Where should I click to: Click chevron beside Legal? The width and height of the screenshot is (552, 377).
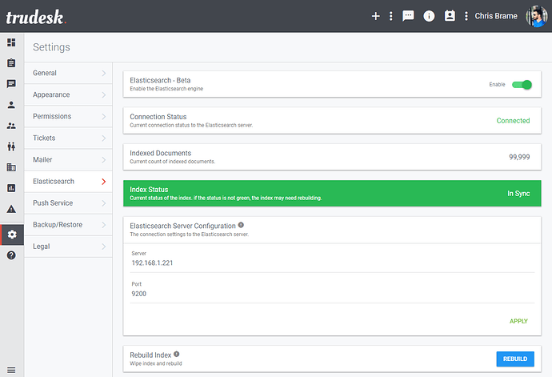click(x=103, y=247)
